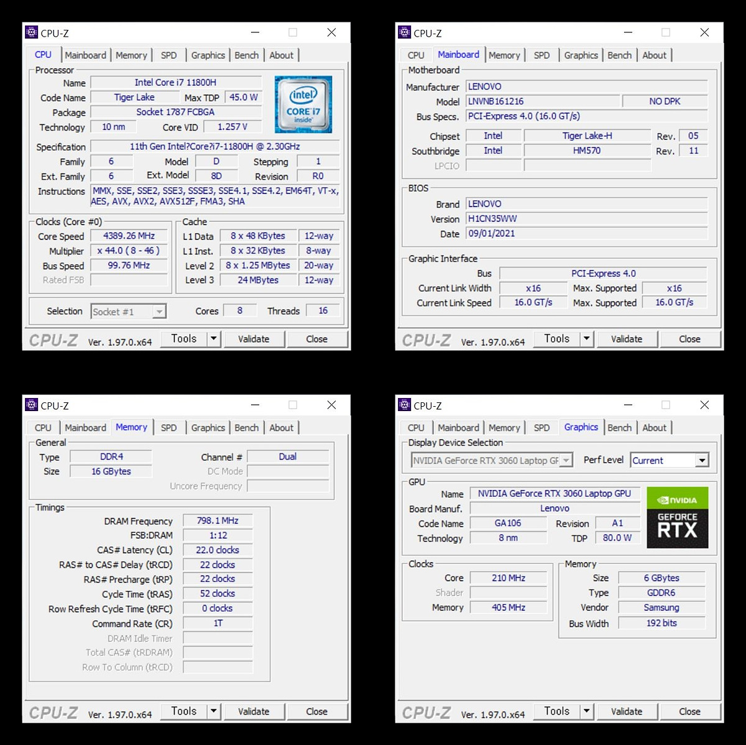This screenshot has height=745, width=746.
Task: Click the Threads value 16 field
Action: (323, 310)
